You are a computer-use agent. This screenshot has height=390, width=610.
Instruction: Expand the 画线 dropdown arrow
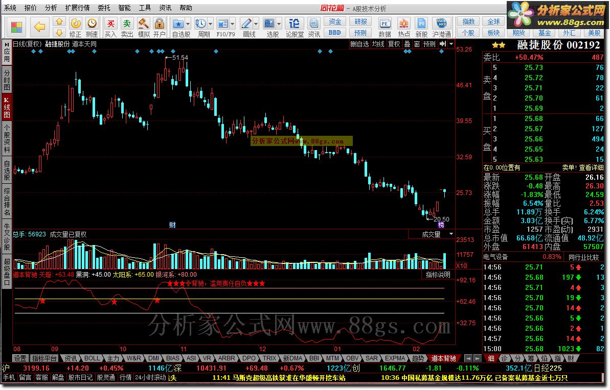pyautogui.click(x=256, y=24)
